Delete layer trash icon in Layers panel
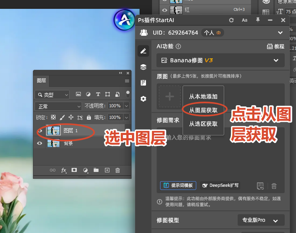Image resolution: width=296 pixels, height=233 pixels. click(117, 170)
